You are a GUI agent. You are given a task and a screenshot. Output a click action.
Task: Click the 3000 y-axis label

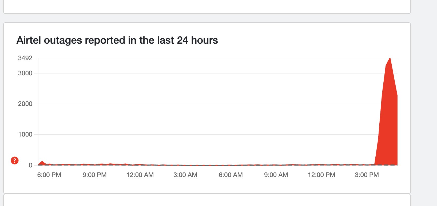pos(25,73)
